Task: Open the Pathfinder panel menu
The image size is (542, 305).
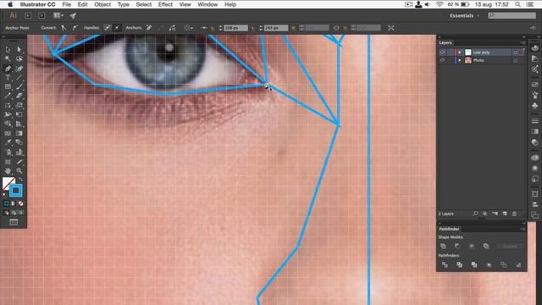Action: coord(523,229)
